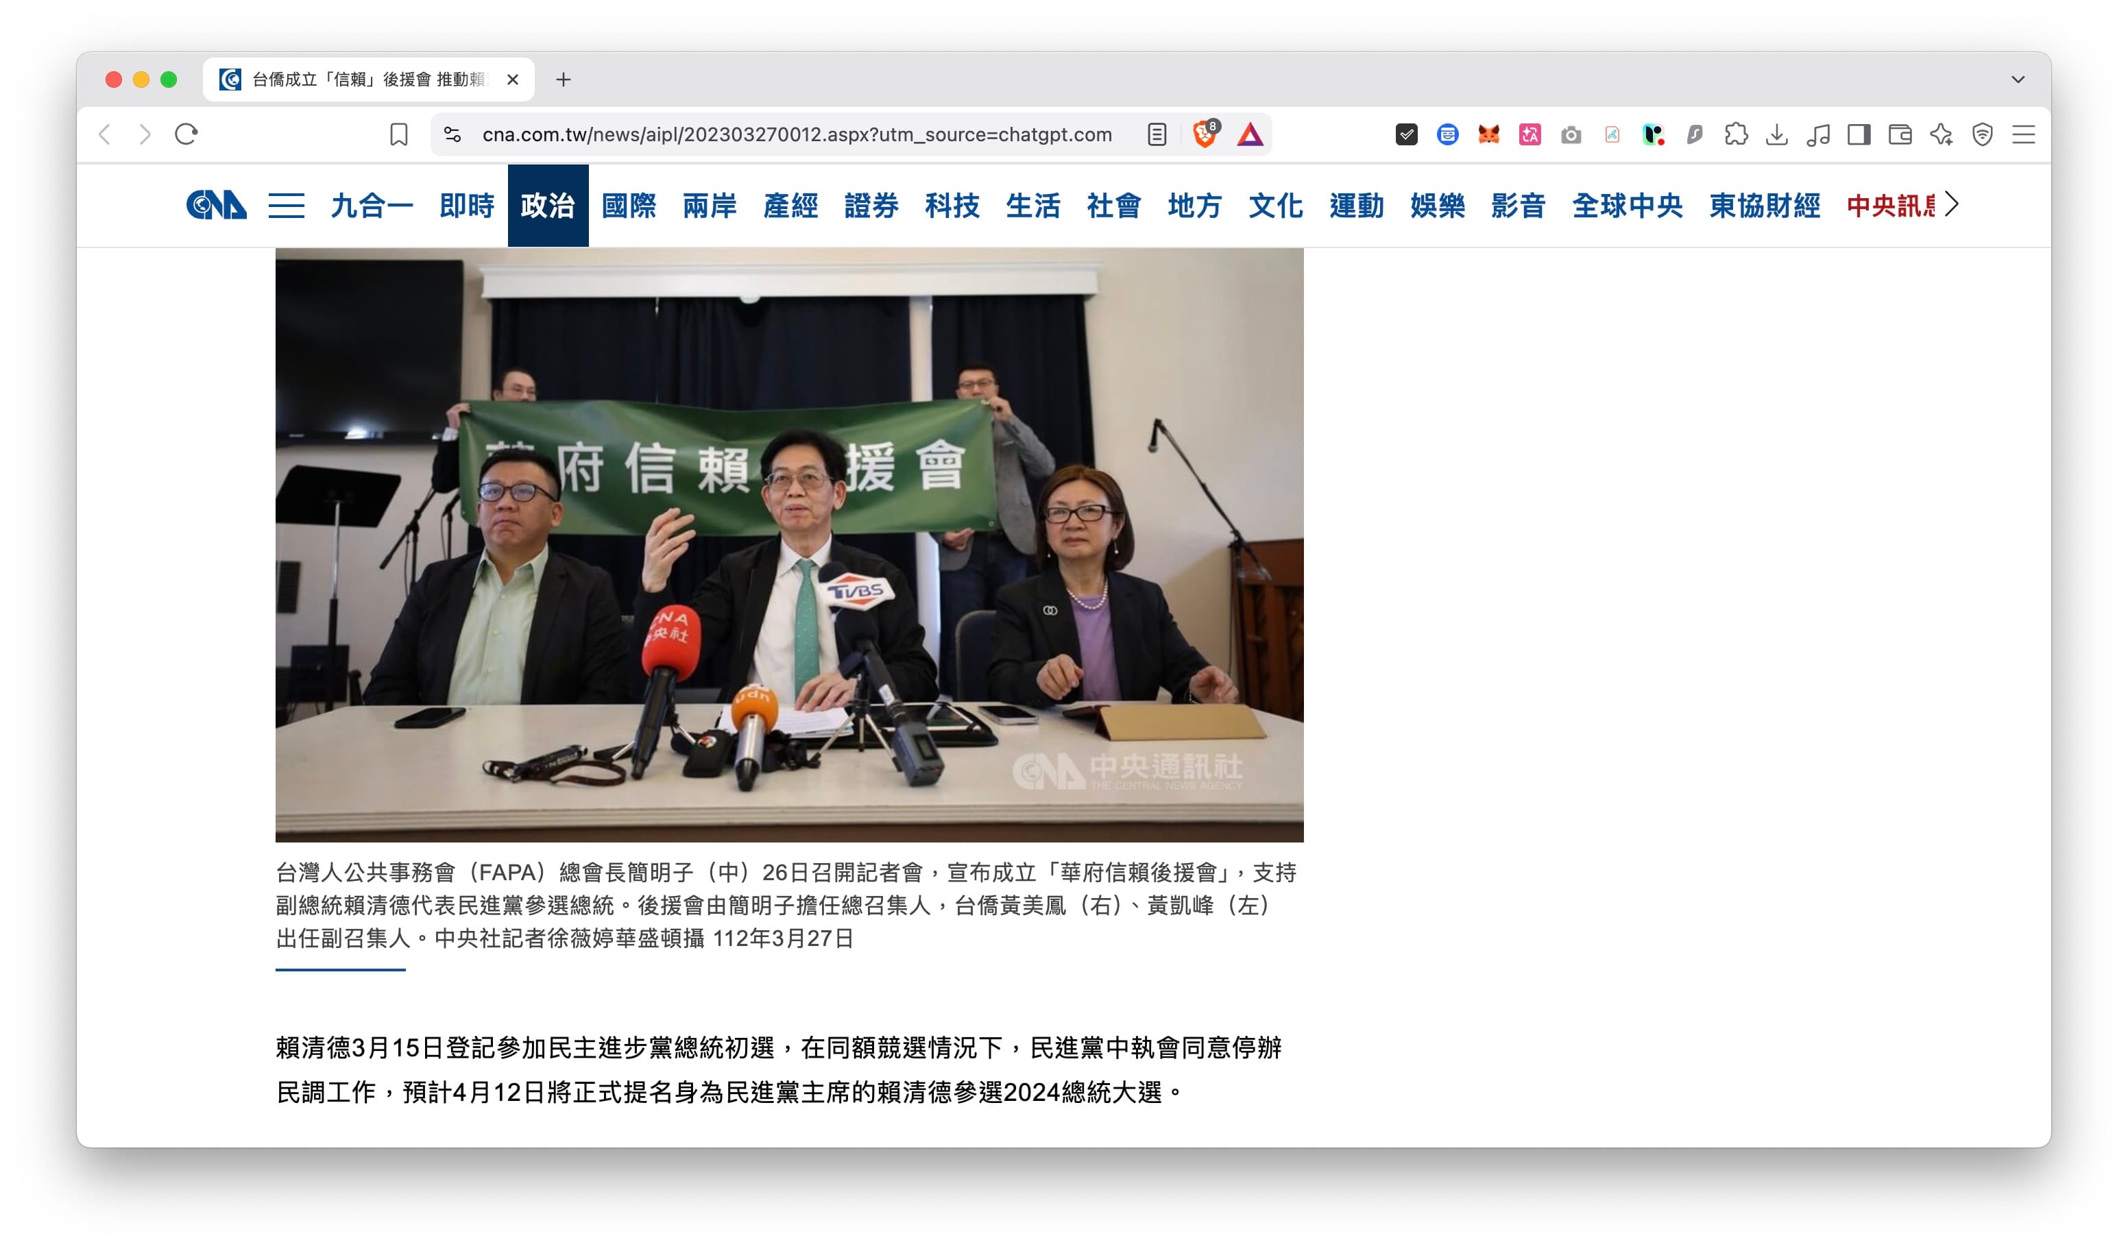
Task: Open the blue round chat extension icon
Action: click(1447, 134)
